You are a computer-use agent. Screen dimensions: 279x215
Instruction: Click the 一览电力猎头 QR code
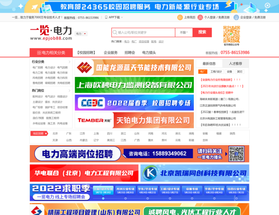(237, 154)
